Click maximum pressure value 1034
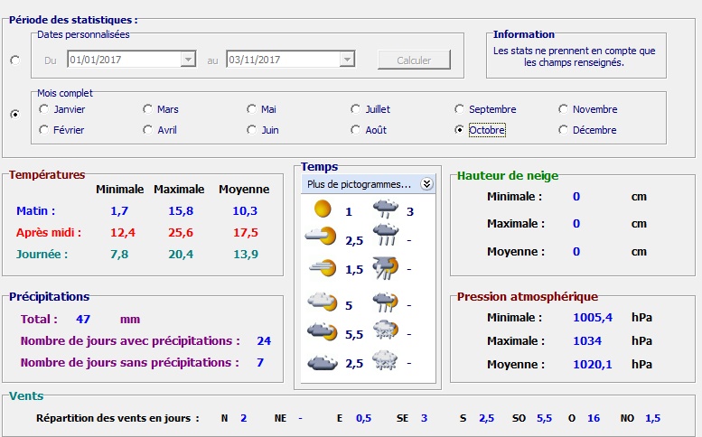 pyautogui.click(x=587, y=340)
